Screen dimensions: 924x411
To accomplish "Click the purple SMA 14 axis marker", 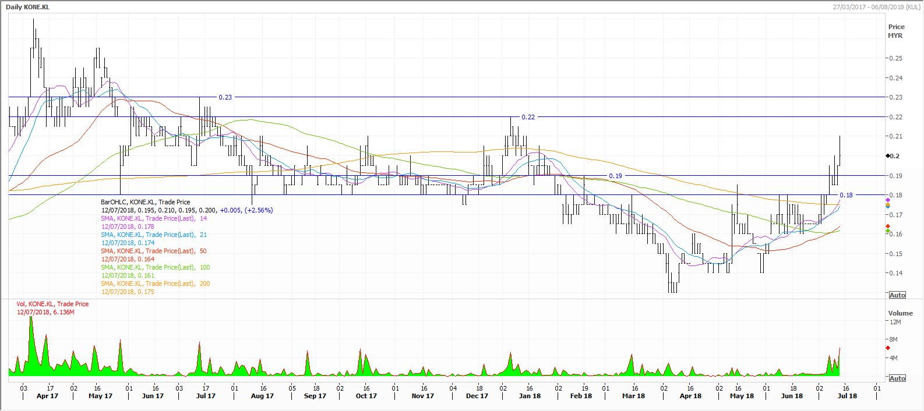I will [887, 200].
